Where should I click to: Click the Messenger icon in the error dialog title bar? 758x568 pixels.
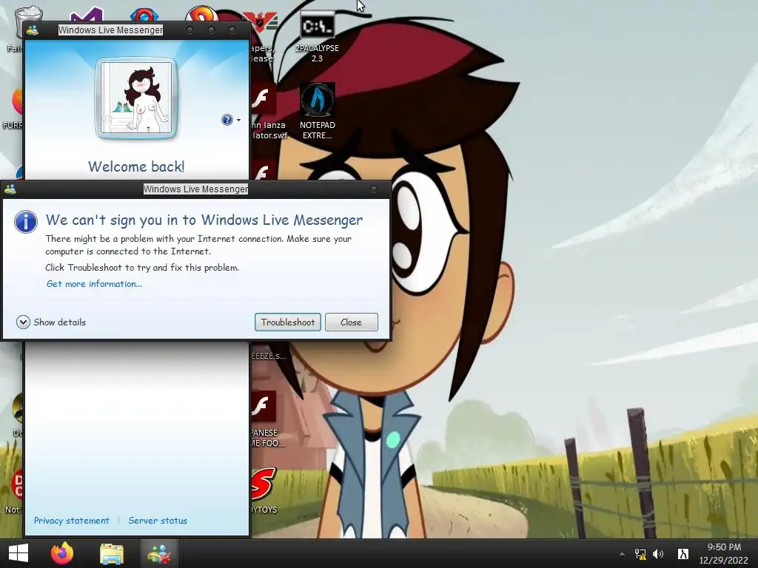(10, 189)
